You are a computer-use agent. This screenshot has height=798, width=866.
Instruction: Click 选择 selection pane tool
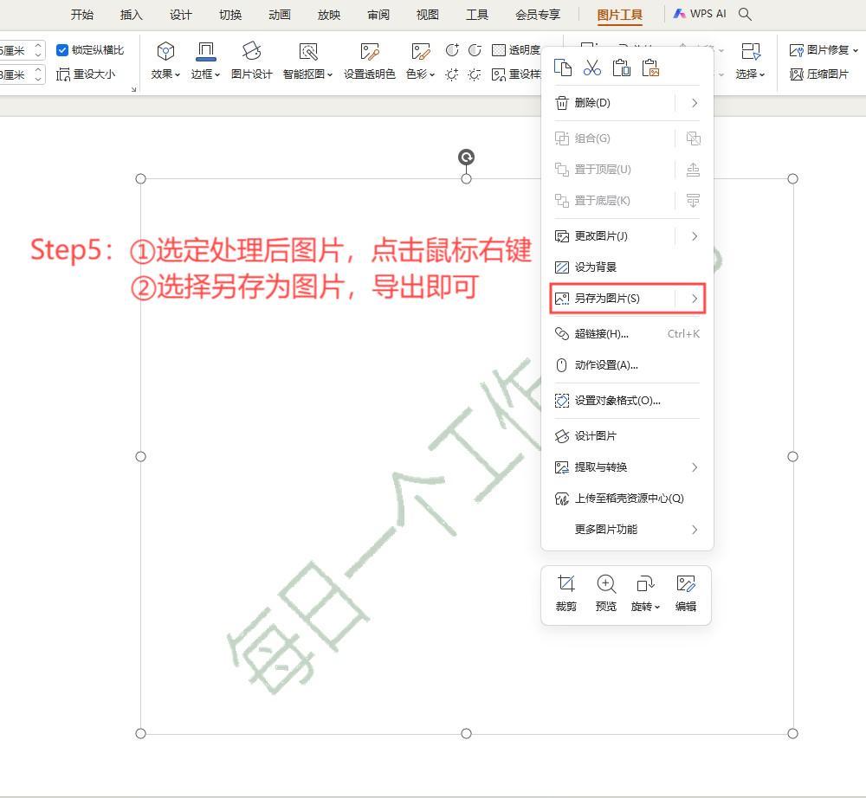click(751, 61)
